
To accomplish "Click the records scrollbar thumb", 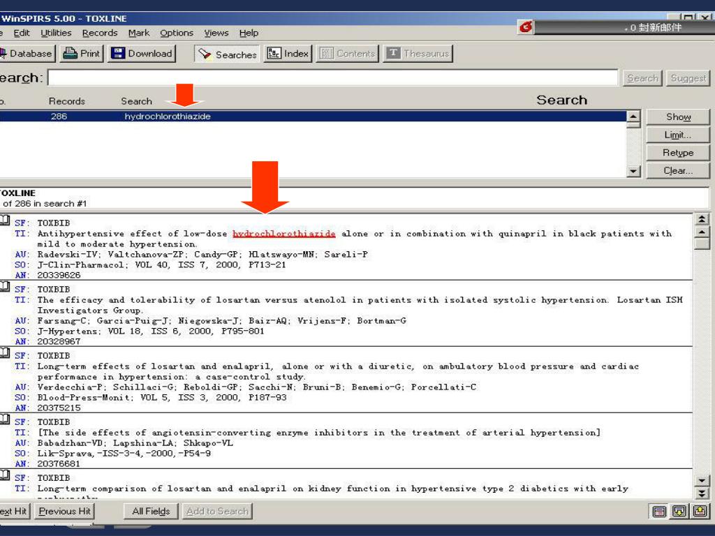I will pos(702,244).
